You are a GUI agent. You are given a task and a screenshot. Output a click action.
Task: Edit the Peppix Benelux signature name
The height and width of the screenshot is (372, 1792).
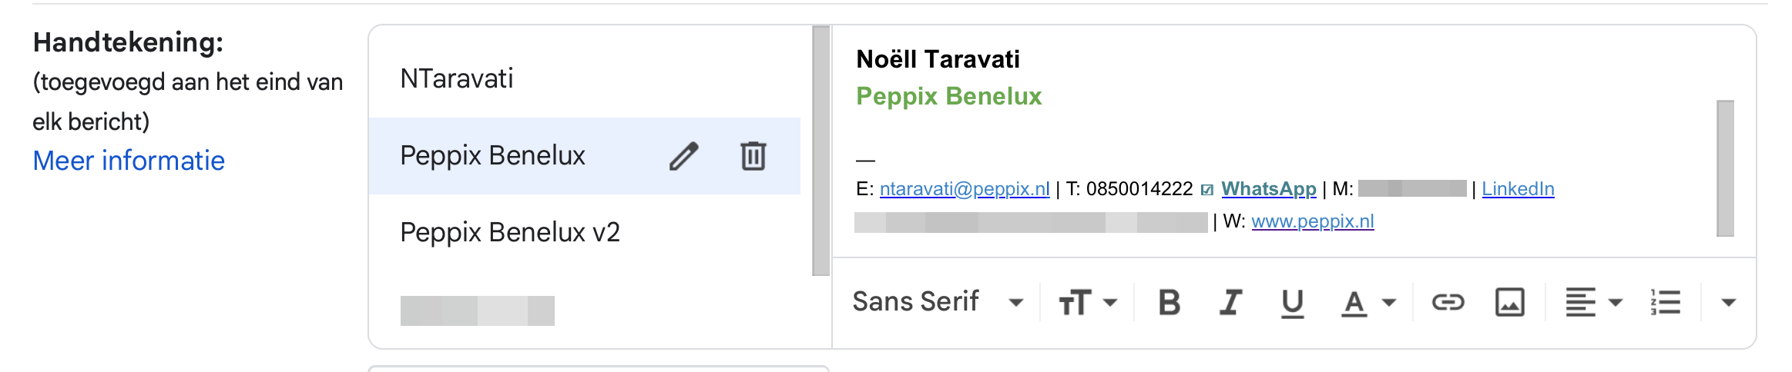coord(683,156)
